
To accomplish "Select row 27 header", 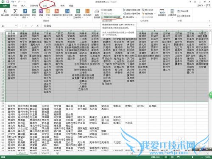I will tap(3, 106).
